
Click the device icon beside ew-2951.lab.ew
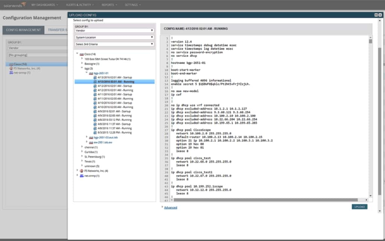(91, 141)
